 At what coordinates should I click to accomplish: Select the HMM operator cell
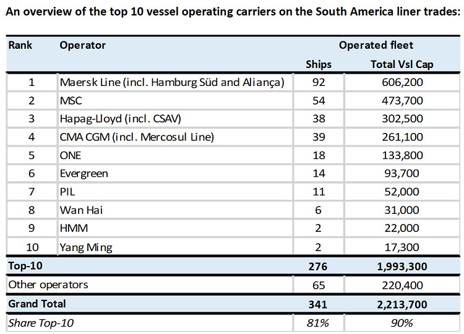point(175,228)
